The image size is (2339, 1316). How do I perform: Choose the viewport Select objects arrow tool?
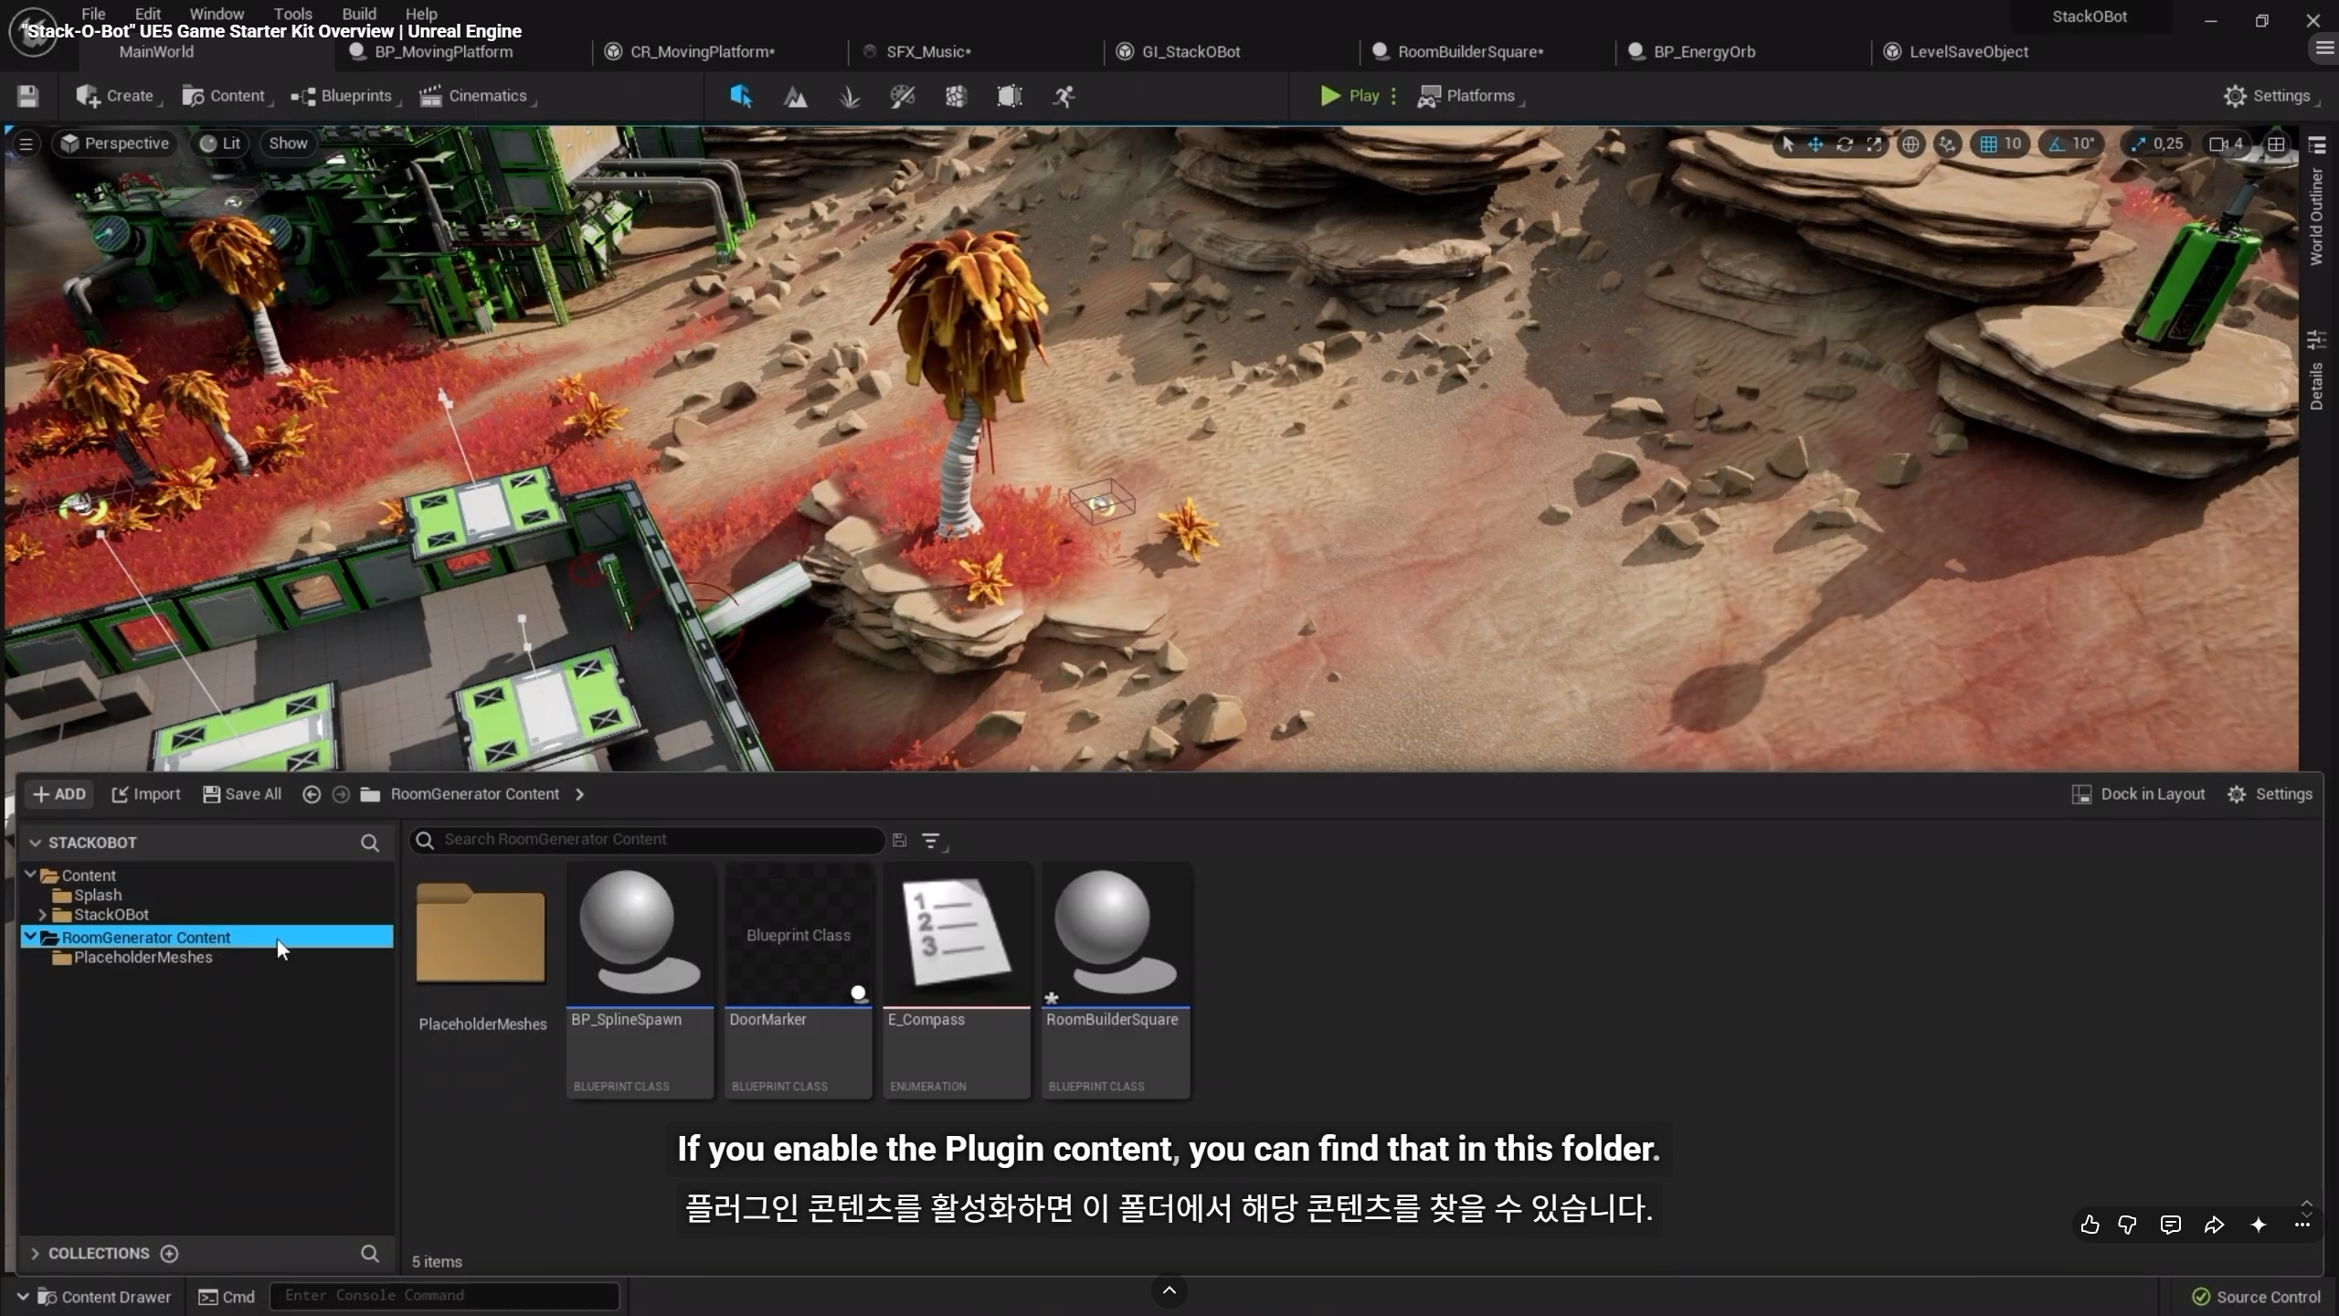[1788, 143]
